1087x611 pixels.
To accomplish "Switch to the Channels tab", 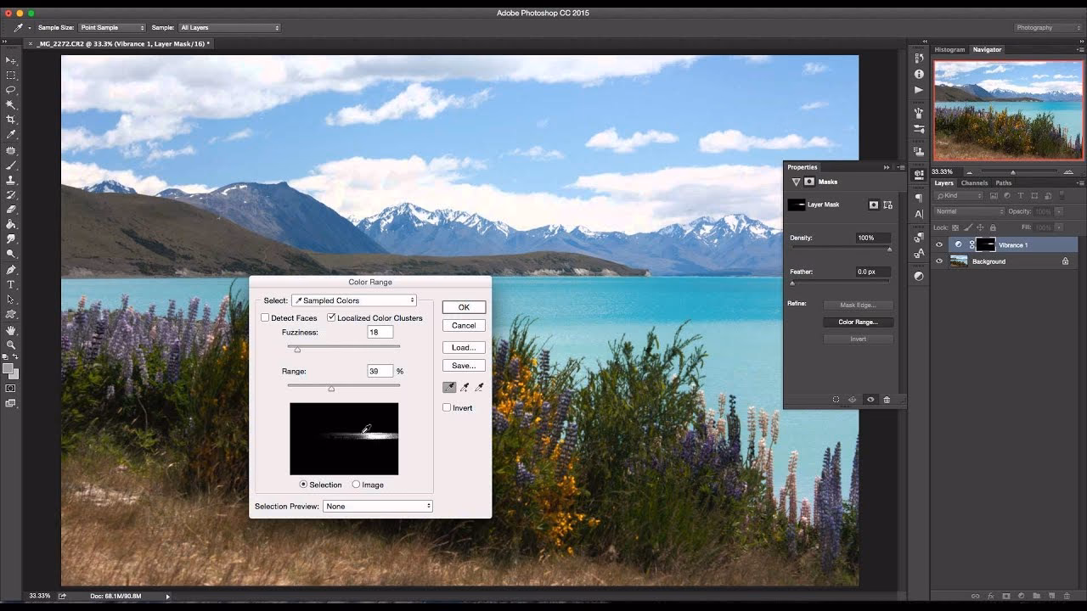I will 974,182.
